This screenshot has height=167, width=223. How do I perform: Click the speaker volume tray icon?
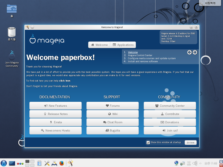[x=195, y=163]
